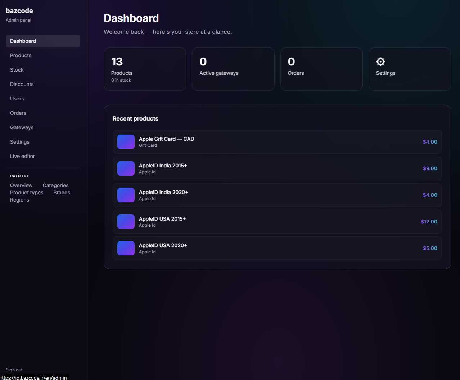Click the Sign out link
460x380 pixels.
pyautogui.click(x=14, y=370)
